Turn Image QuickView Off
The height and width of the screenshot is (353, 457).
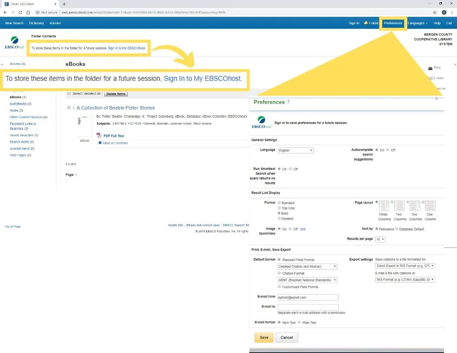290,229
